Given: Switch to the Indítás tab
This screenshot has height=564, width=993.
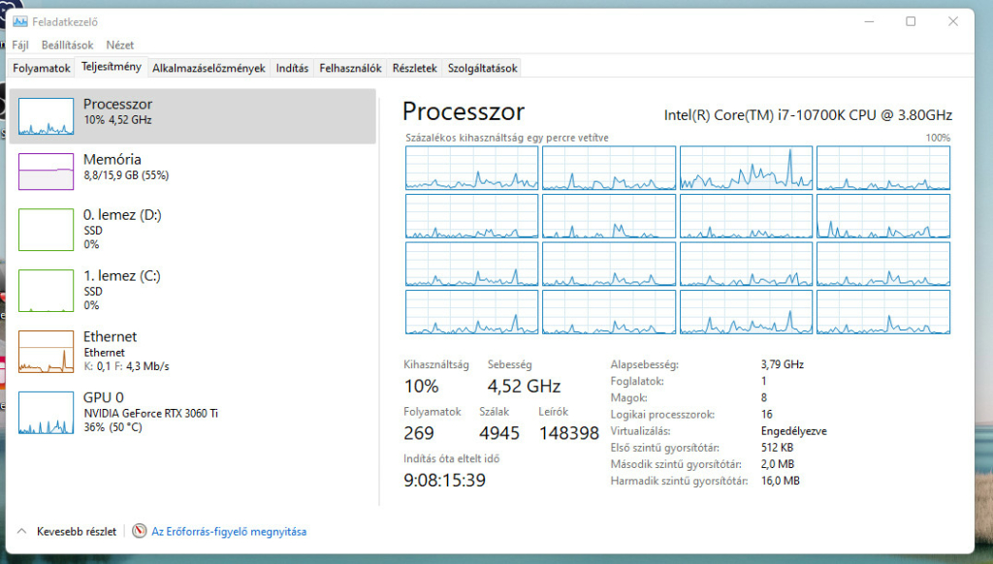Looking at the screenshot, I should click(292, 68).
